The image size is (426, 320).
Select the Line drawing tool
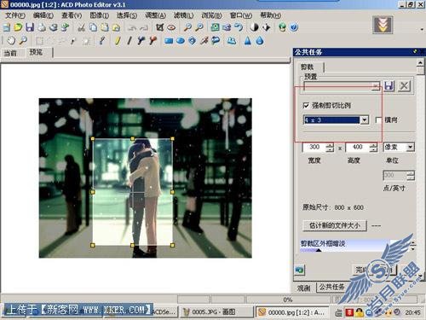[x=130, y=41]
